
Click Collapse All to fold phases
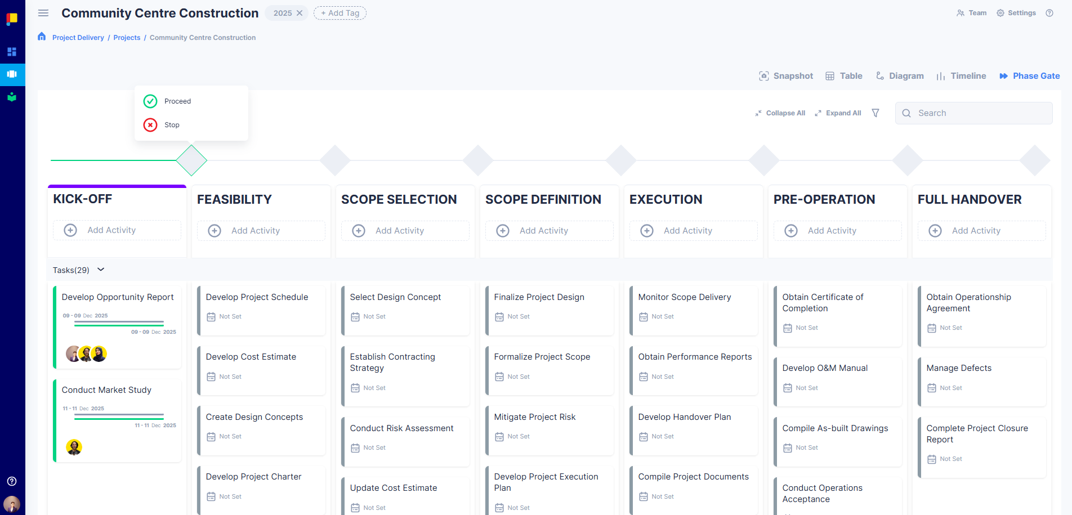pyautogui.click(x=780, y=113)
